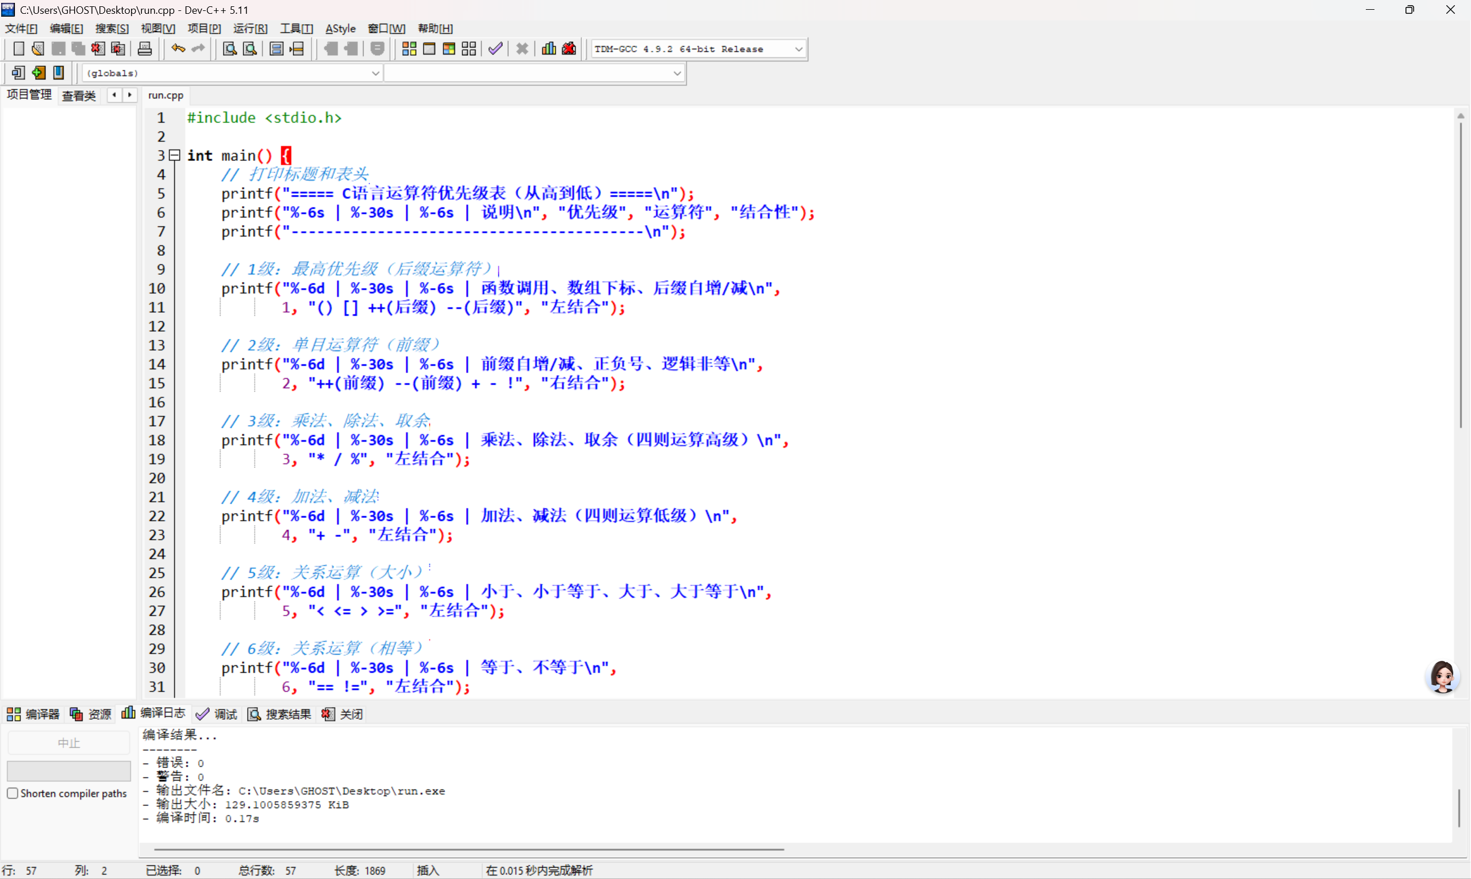1471x879 pixels.
Task: Click the New file toolbar icon
Action: [18, 48]
